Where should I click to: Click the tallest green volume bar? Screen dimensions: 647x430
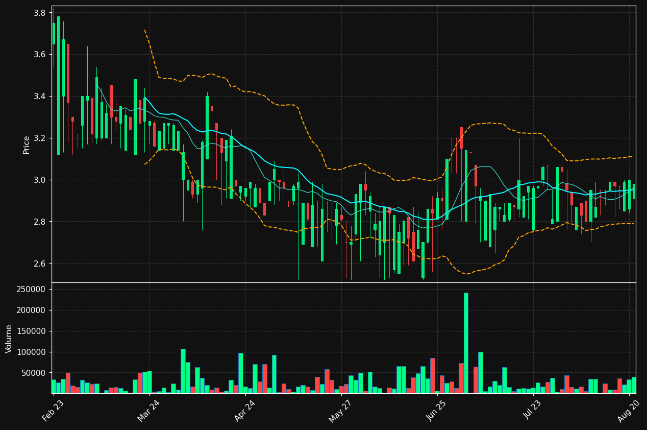(466, 343)
